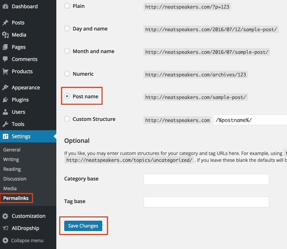Click the Dashboard gauge icon
The height and width of the screenshot is (249, 287).
pos(5,6)
